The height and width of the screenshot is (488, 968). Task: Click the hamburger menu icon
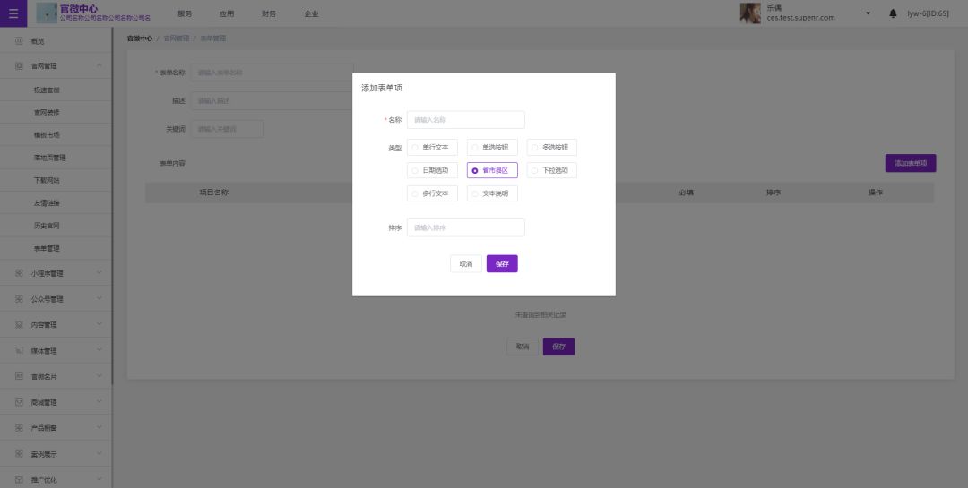[x=13, y=13]
